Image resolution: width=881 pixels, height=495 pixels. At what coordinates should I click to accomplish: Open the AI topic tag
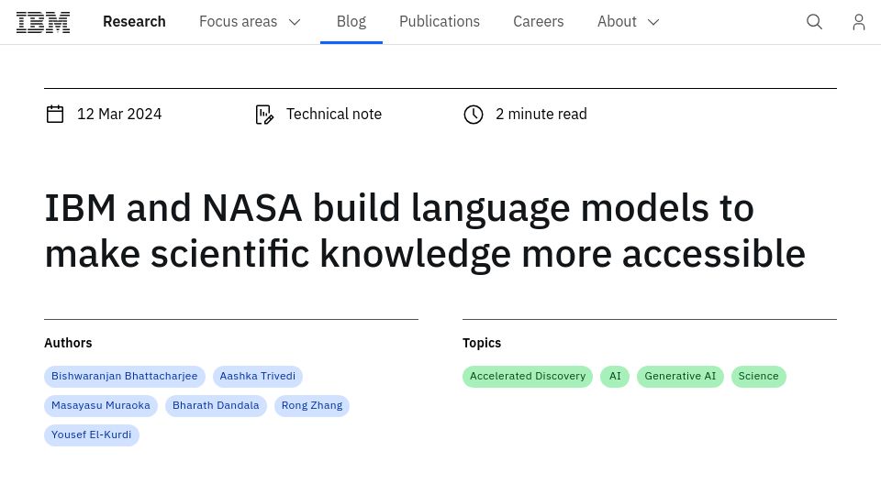coord(615,376)
